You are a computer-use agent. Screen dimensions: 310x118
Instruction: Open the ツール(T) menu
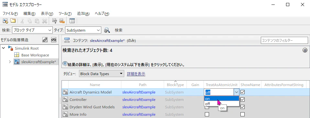(65, 14)
